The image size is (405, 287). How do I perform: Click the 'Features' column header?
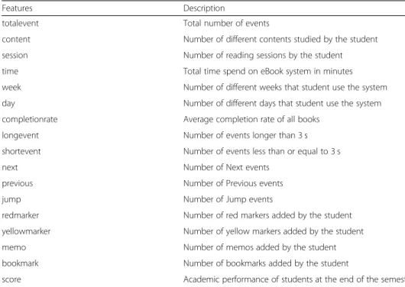coord(17,8)
